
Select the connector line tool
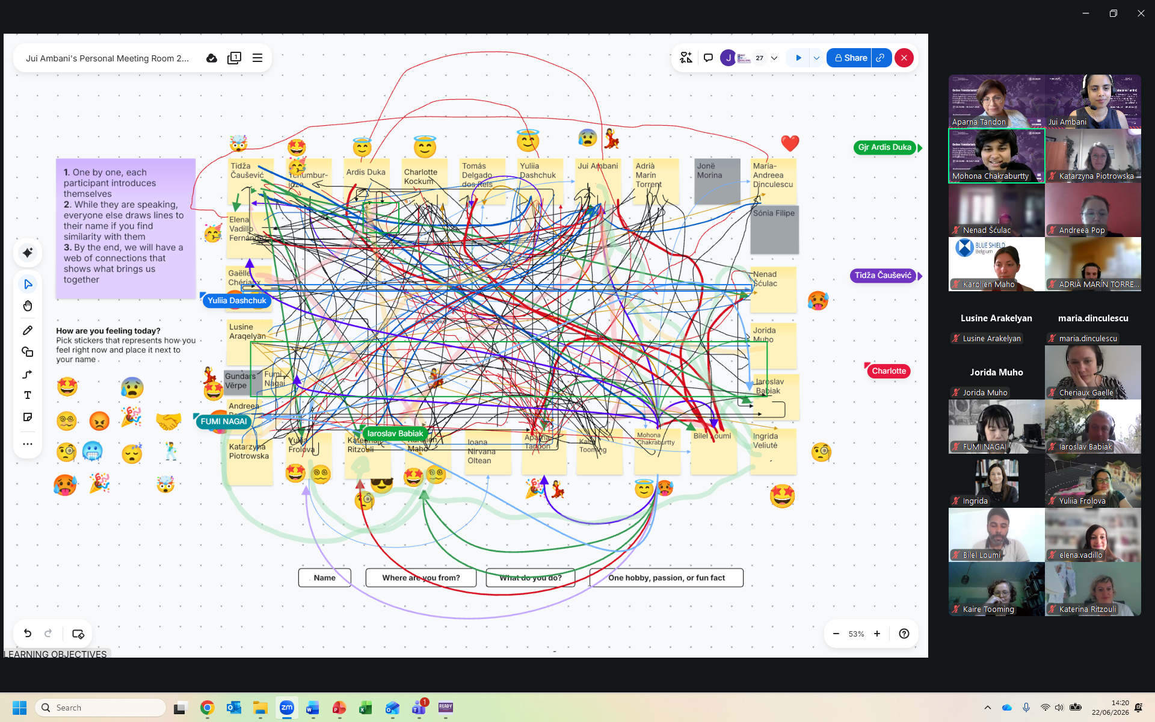coord(28,374)
